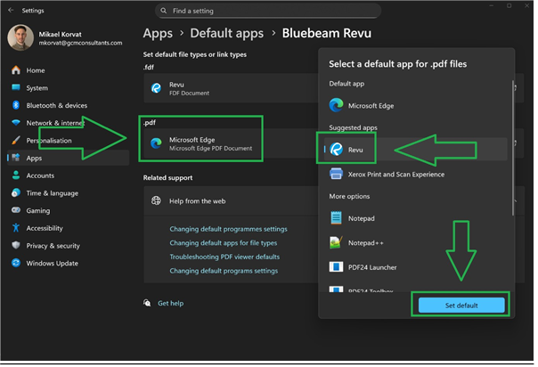
Task: Choose the Notepad++ icon
Action: coord(336,242)
